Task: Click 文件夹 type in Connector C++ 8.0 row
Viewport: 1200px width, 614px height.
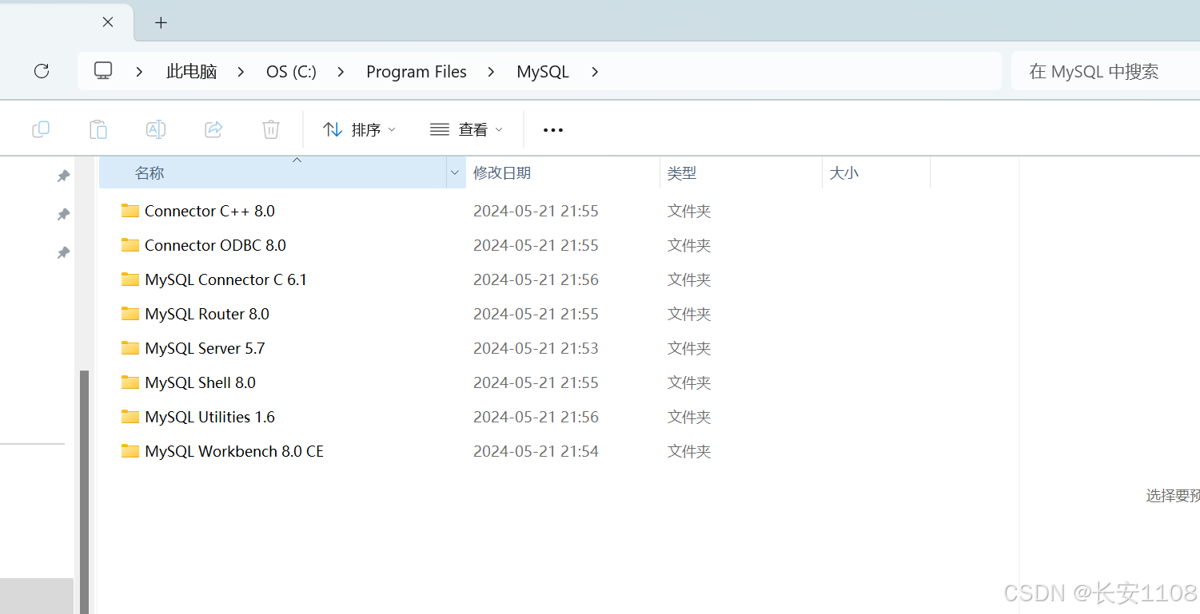Action: click(689, 211)
